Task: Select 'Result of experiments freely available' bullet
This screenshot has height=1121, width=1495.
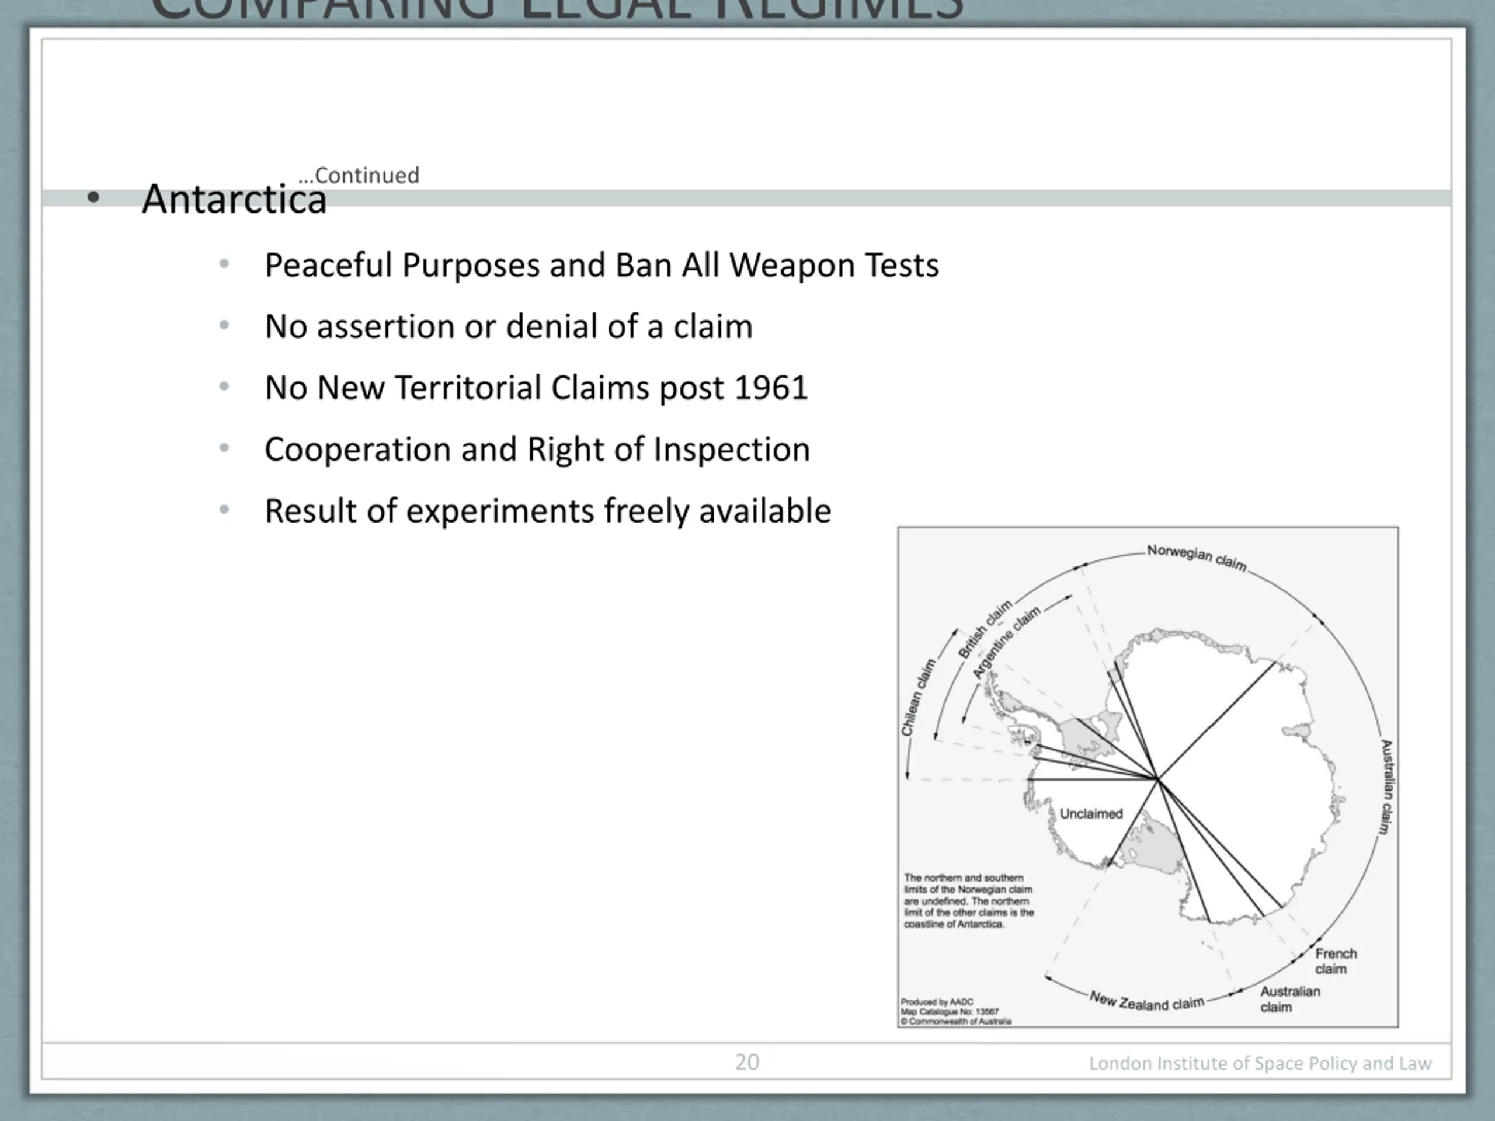Action: (547, 511)
